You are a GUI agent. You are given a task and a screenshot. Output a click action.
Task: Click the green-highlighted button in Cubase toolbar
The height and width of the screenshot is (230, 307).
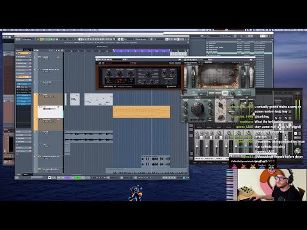coord(49,39)
